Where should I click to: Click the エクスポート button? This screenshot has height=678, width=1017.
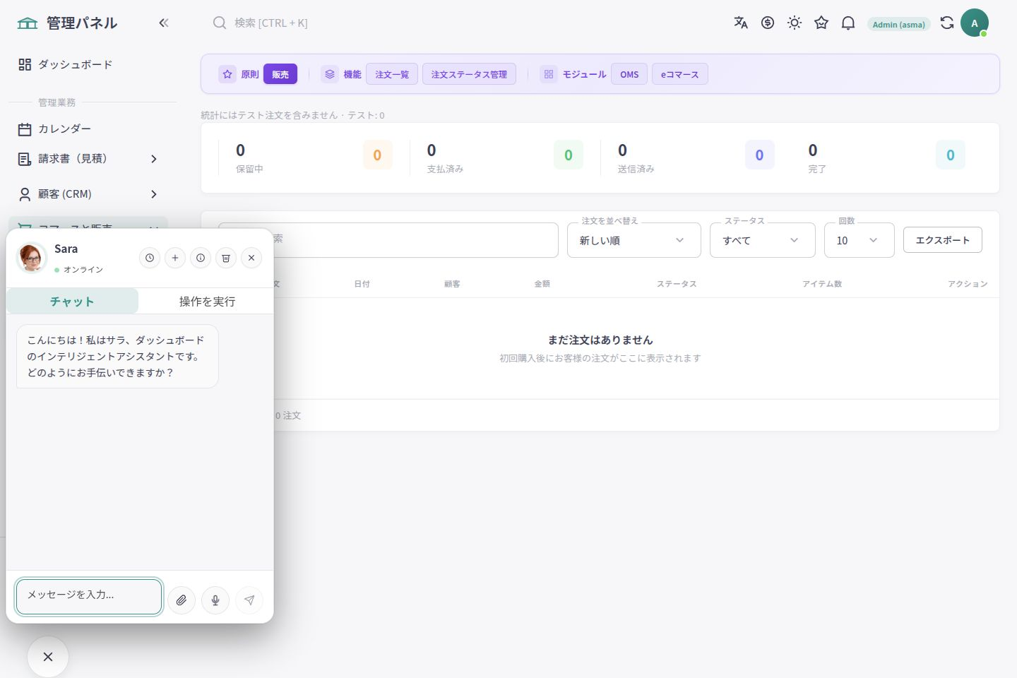[943, 240]
